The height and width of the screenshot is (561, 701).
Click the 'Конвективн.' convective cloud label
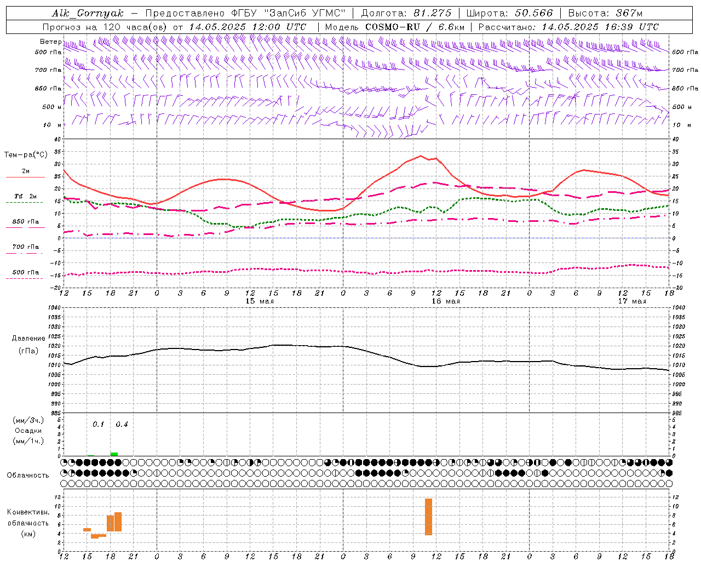[x=28, y=512]
